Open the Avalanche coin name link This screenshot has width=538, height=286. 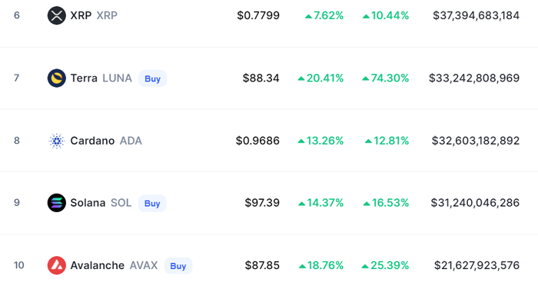[x=98, y=265]
